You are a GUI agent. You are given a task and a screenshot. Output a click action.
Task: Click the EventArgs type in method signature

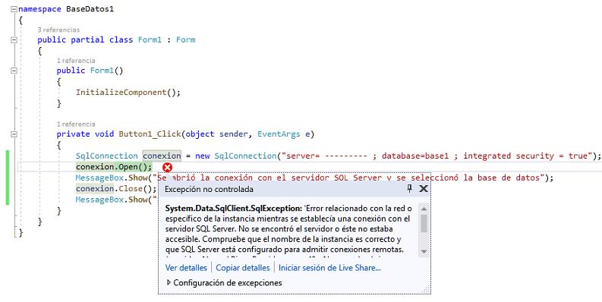[x=279, y=134]
